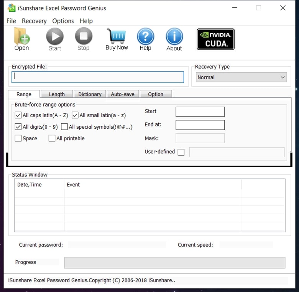Click the Mask input field
This screenshot has height=292, width=299.
click(x=200, y=138)
